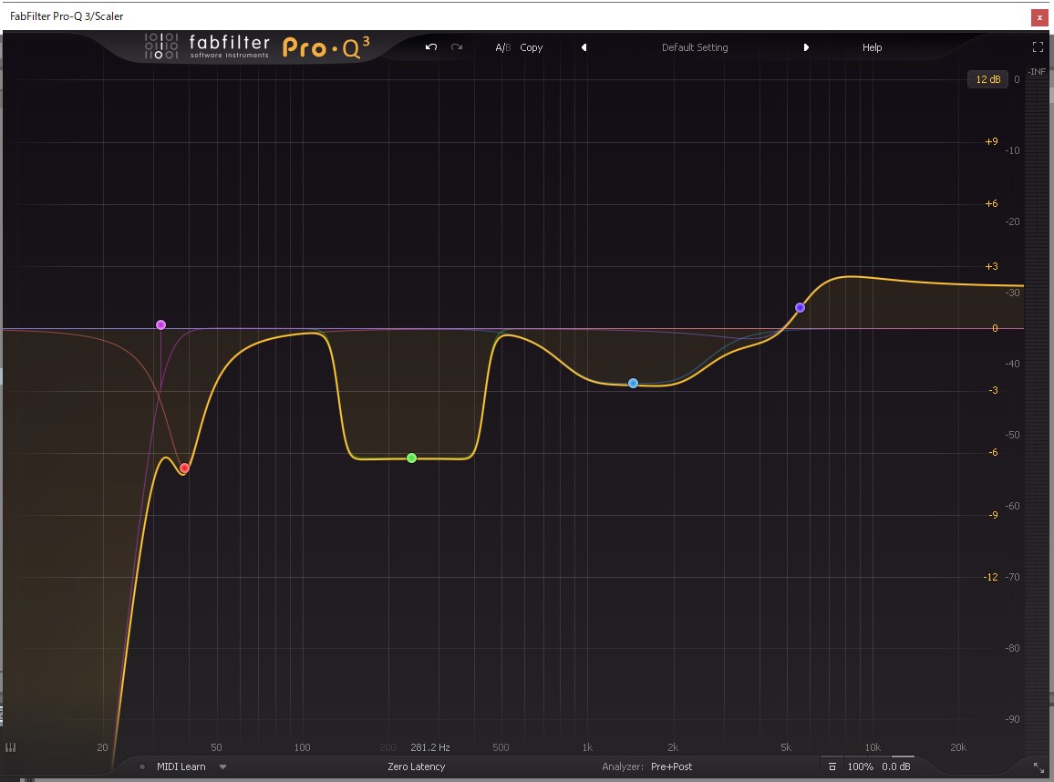The width and height of the screenshot is (1054, 782).
Task: Click the output options icon left of 100%
Action: coord(832,767)
